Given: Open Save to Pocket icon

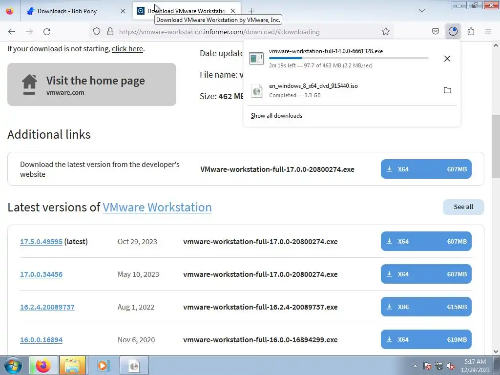Looking at the screenshot, I should click(435, 32).
